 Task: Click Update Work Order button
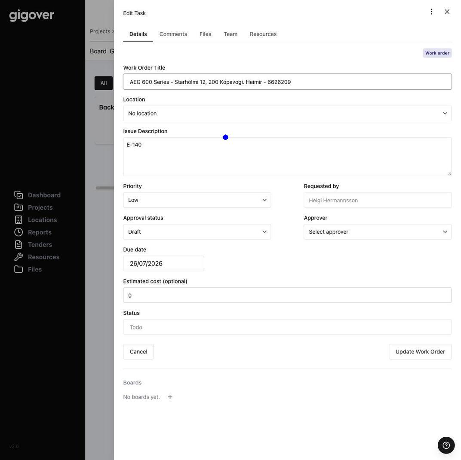click(x=420, y=352)
